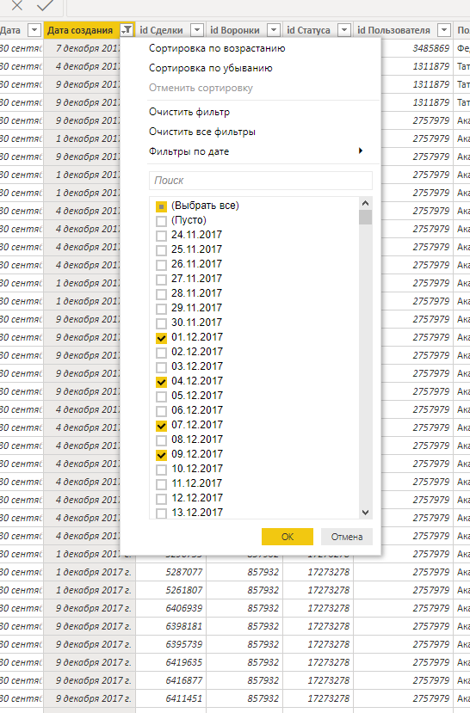Viewport: 470px width, 713px height.
Task: Check the 10.12.2017 checkbox
Action: [161, 470]
